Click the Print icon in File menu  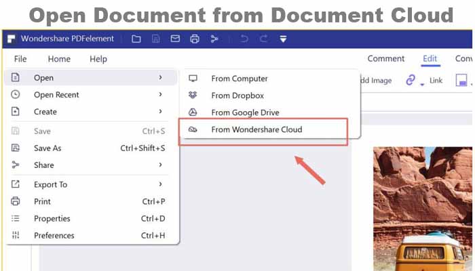pyautogui.click(x=15, y=201)
